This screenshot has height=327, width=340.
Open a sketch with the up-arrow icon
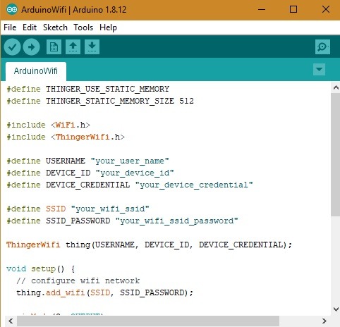pos(73,47)
